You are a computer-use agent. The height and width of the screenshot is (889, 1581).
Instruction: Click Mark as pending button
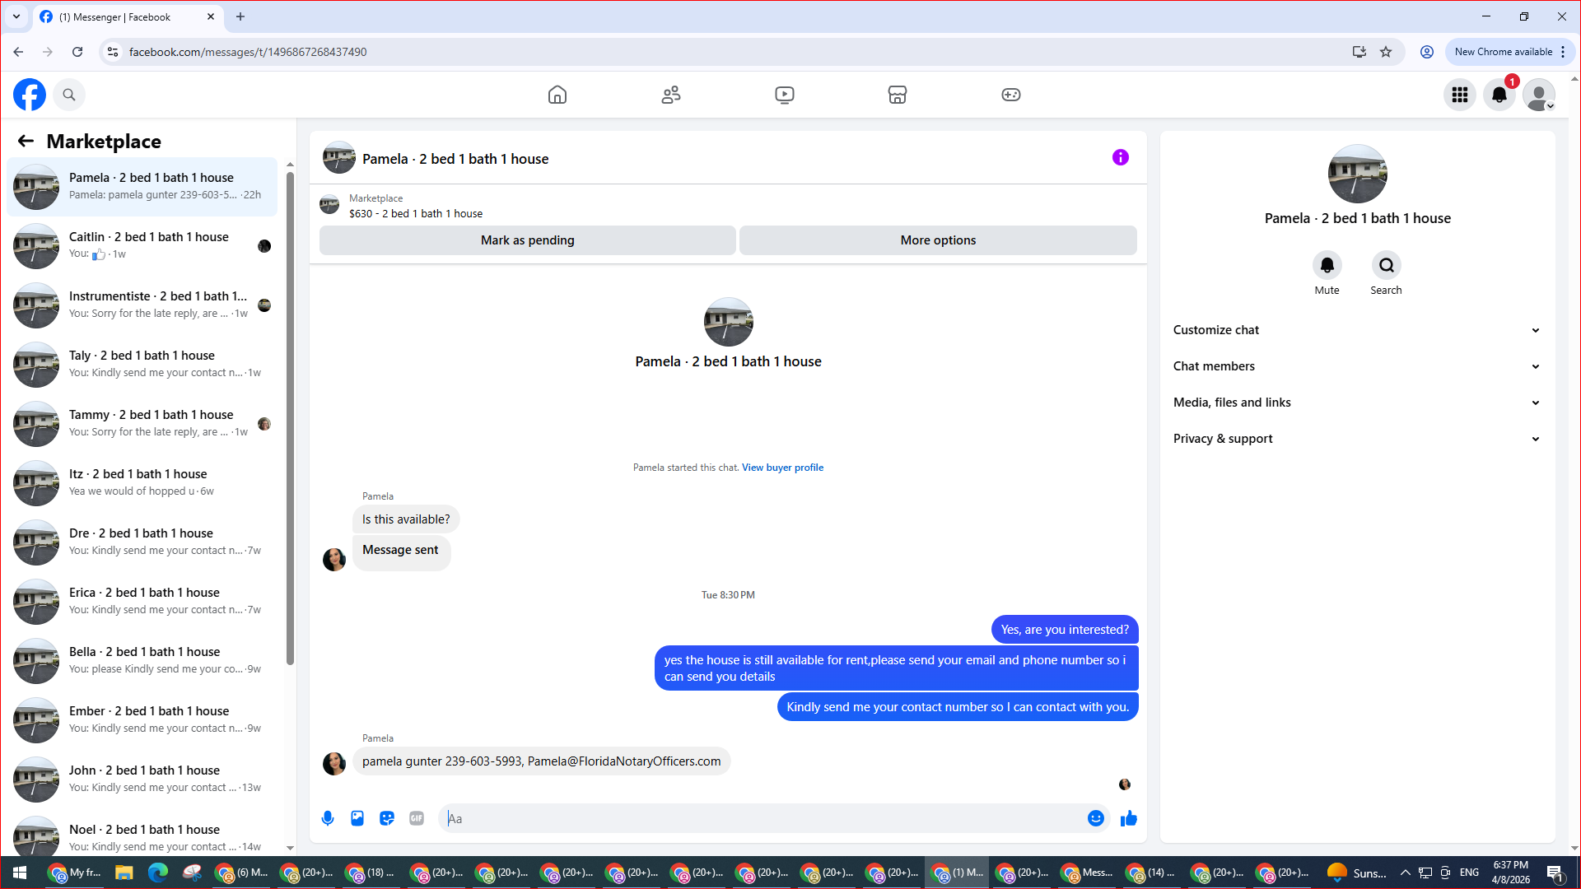(527, 240)
